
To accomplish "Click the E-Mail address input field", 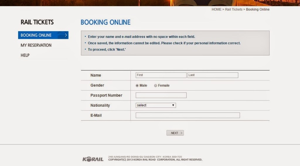I will pyautogui.click(x=187, y=115).
